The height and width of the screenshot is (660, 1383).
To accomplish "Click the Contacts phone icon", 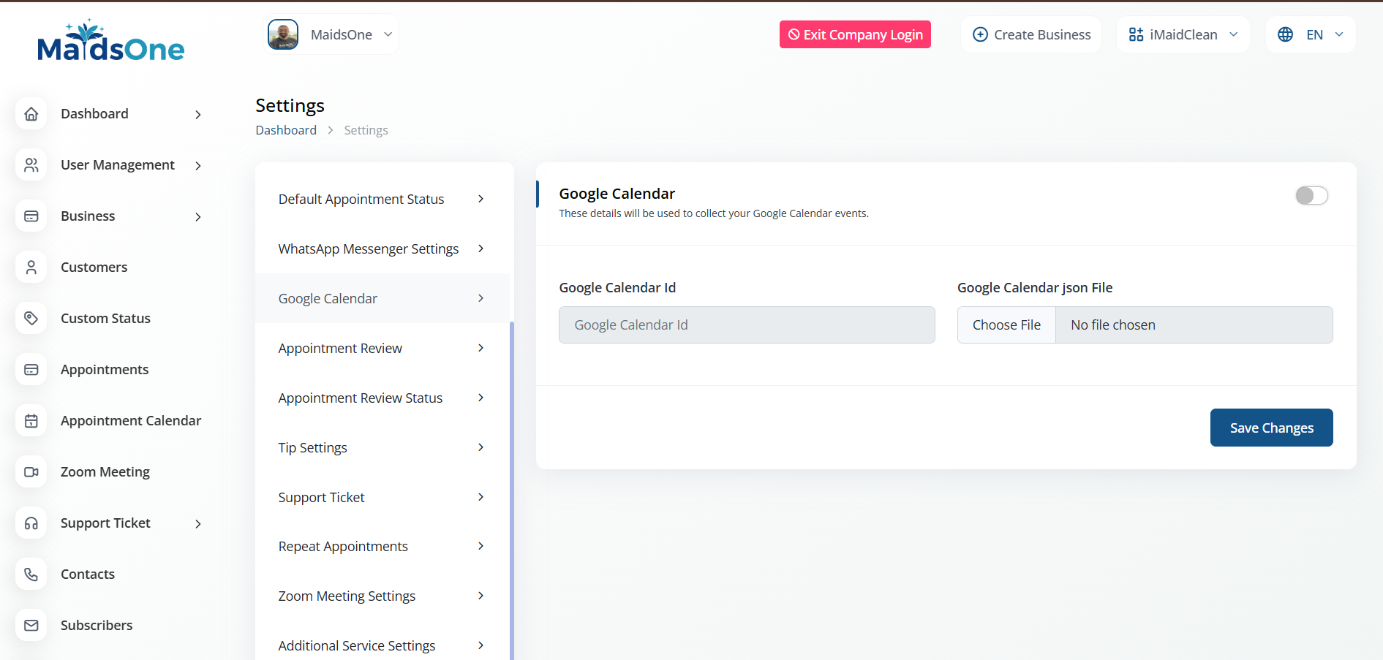I will [31, 574].
